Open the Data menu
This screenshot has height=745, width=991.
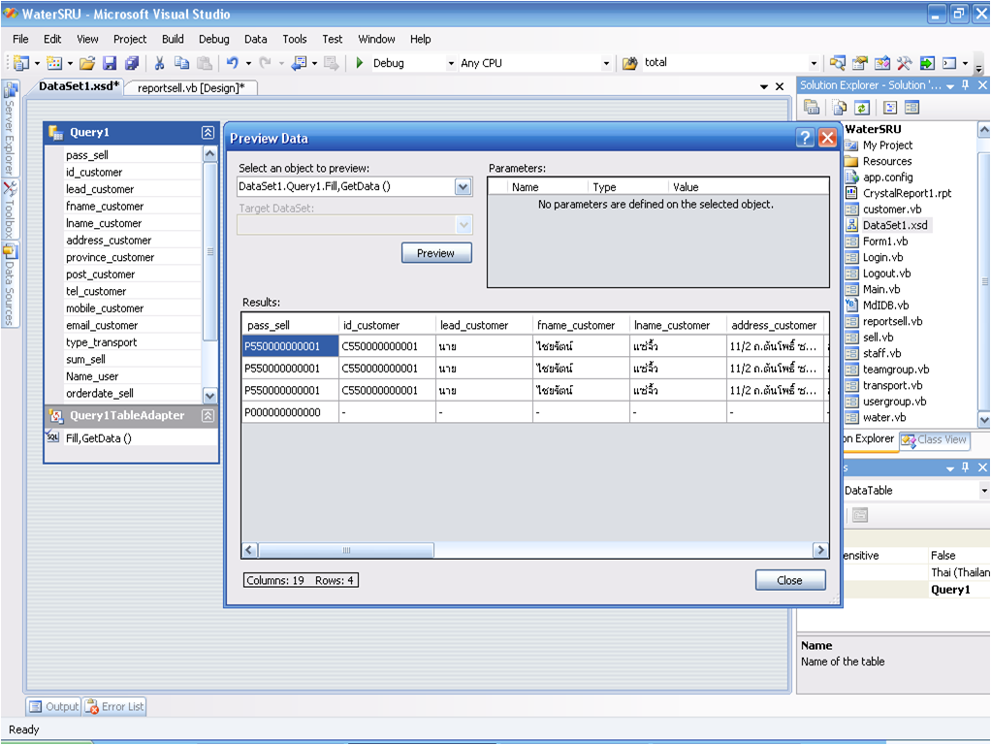click(255, 39)
